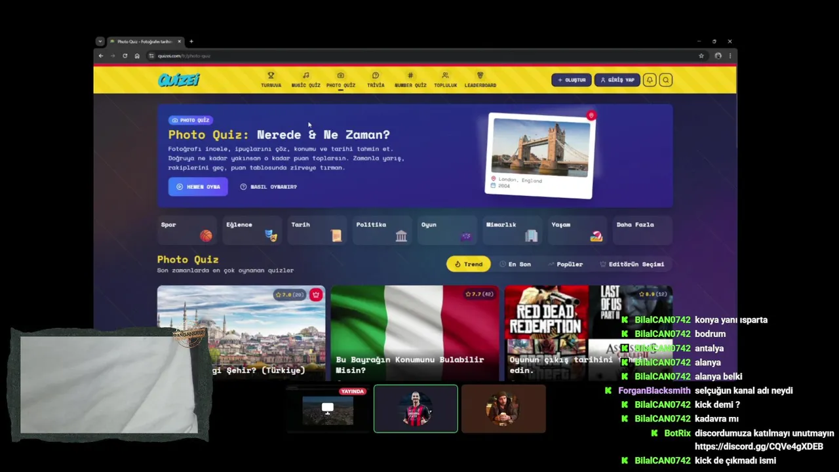Viewport: 839px width, 472px height.
Task: Select the bearded man participant tile
Action: click(x=503, y=408)
